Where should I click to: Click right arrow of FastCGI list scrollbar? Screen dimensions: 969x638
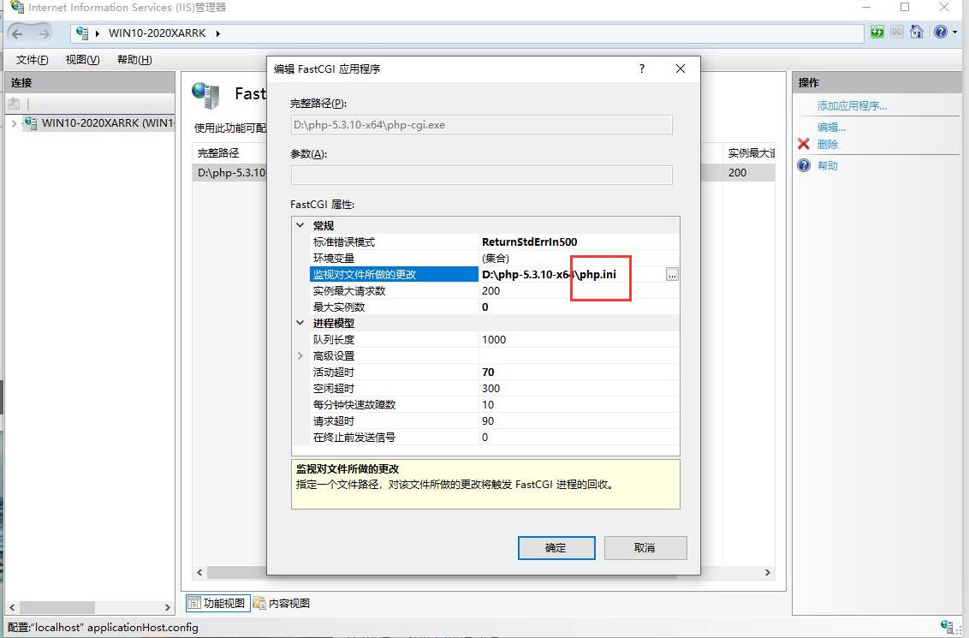[x=768, y=572]
